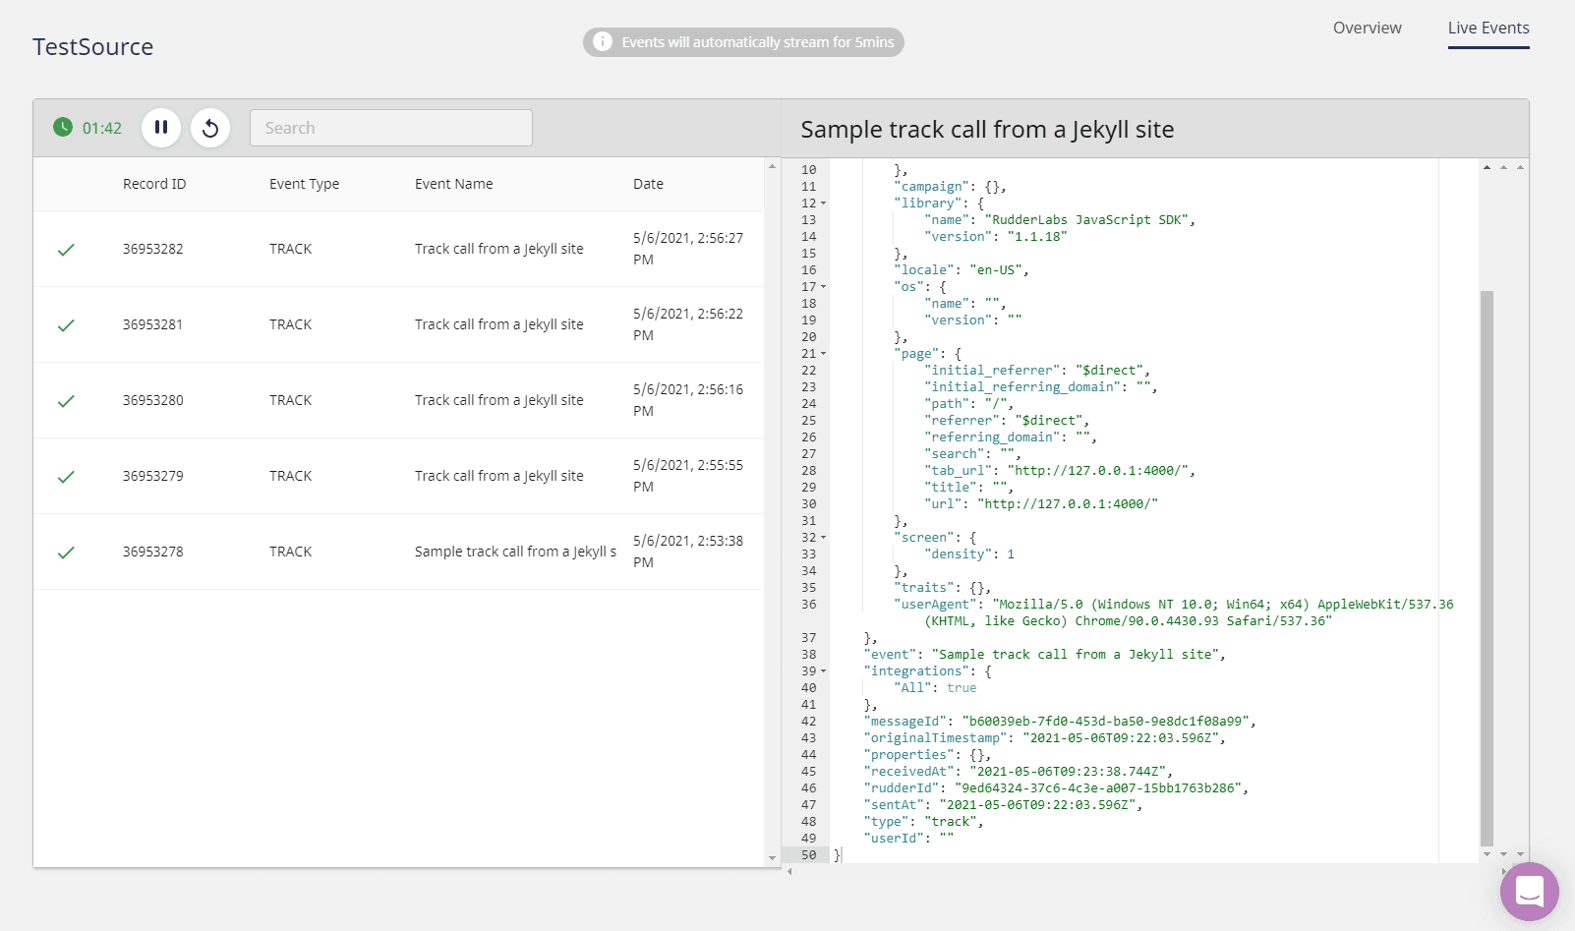
Task: Click green checkmark for record 36953279
Action: coord(66,477)
